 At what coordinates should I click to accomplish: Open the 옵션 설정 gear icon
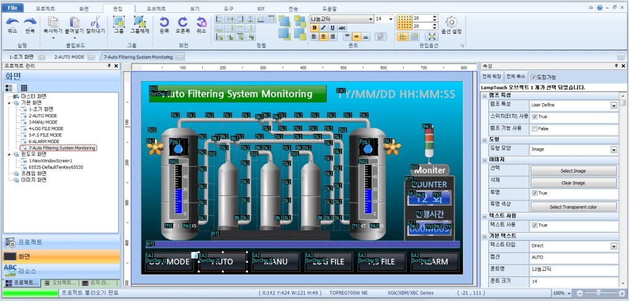click(x=451, y=23)
